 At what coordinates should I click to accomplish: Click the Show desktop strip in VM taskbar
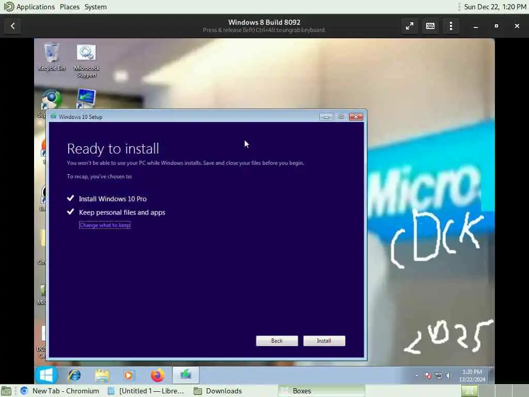491,375
